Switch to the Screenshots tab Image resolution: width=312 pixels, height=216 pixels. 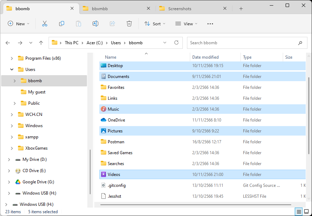pos(190,9)
